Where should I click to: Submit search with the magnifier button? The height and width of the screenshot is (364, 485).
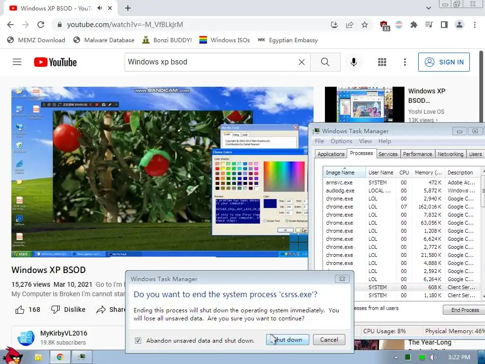(x=325, y=62)
